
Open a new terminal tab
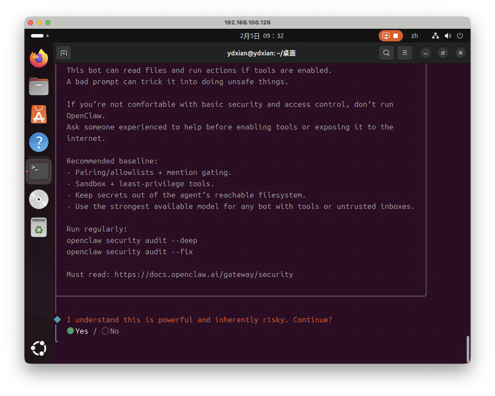tap(64, 53)
